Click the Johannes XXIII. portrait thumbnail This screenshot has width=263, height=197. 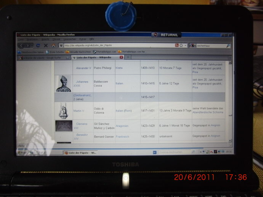tap(63, 84)
